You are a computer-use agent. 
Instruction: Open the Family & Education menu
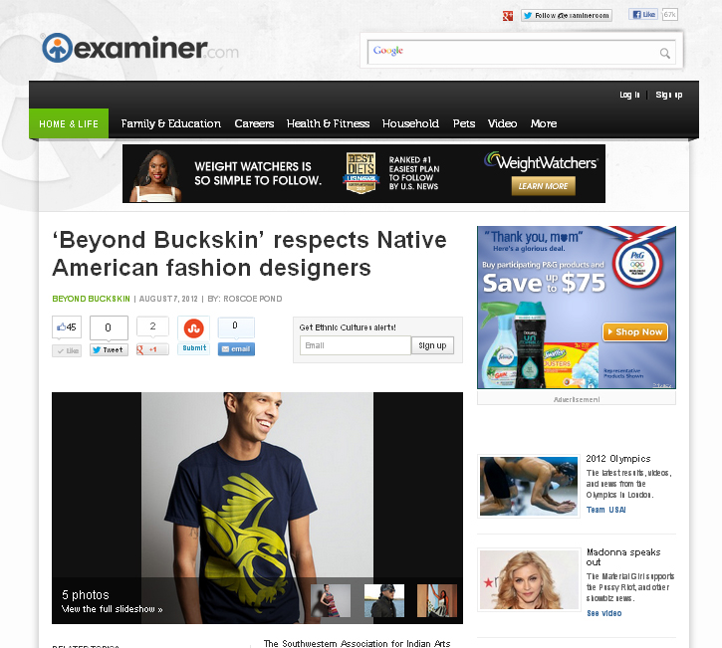coord(171,123)
